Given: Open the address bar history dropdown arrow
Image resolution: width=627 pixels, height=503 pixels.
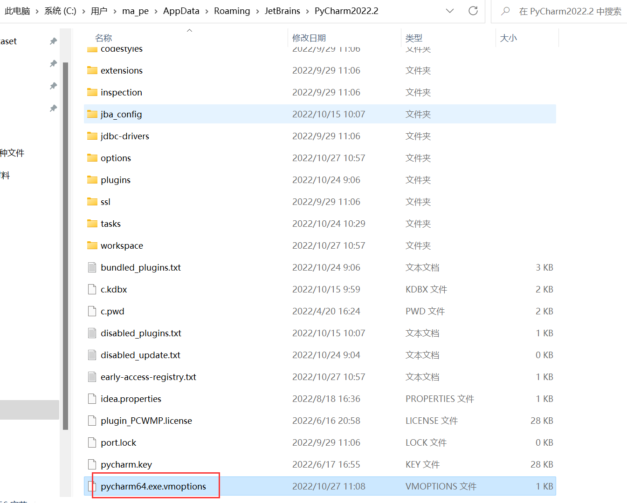Looking at the screenshot, I should 450,11.
